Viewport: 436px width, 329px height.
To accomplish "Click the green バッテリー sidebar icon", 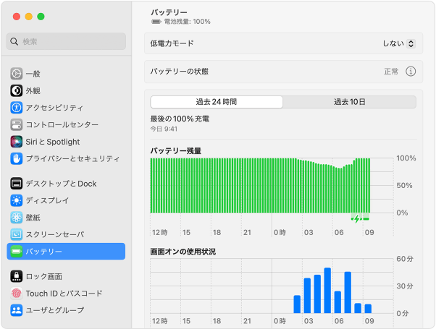I will [x=17, y=251].
